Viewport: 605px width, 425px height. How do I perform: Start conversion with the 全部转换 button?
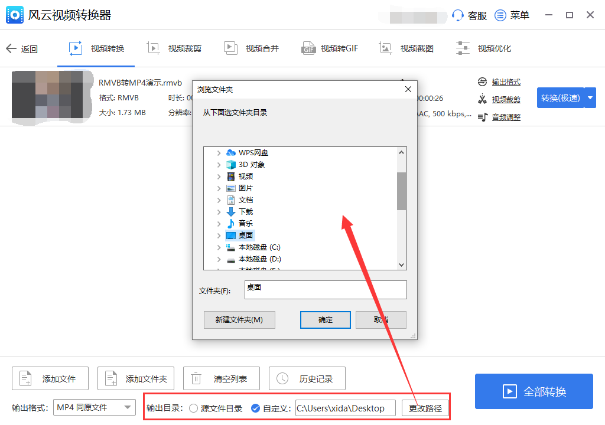(534, 391)
